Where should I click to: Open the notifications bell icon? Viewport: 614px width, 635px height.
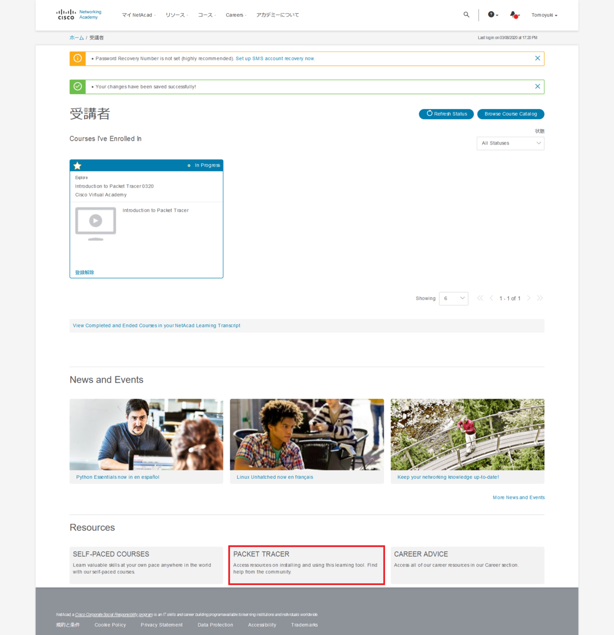pos(514,15)
